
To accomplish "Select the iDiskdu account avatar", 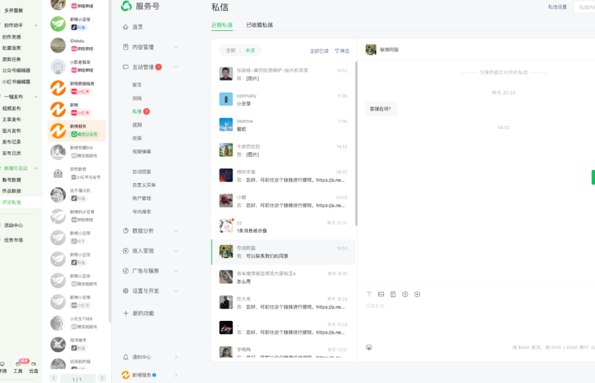I will click(x=58, y=45).
